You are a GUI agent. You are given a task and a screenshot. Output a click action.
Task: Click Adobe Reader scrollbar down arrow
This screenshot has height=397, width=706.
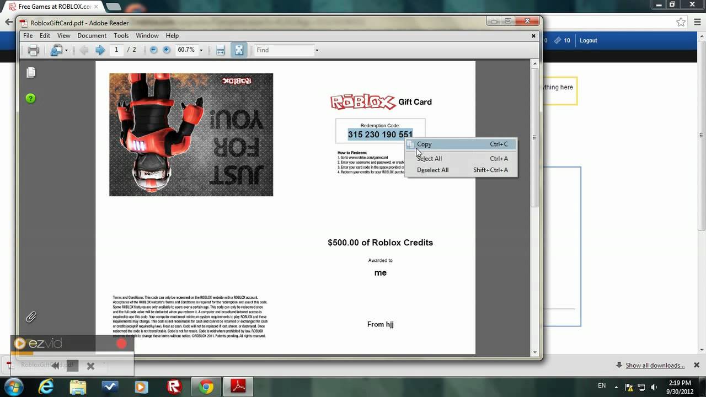tap(534, 352)
